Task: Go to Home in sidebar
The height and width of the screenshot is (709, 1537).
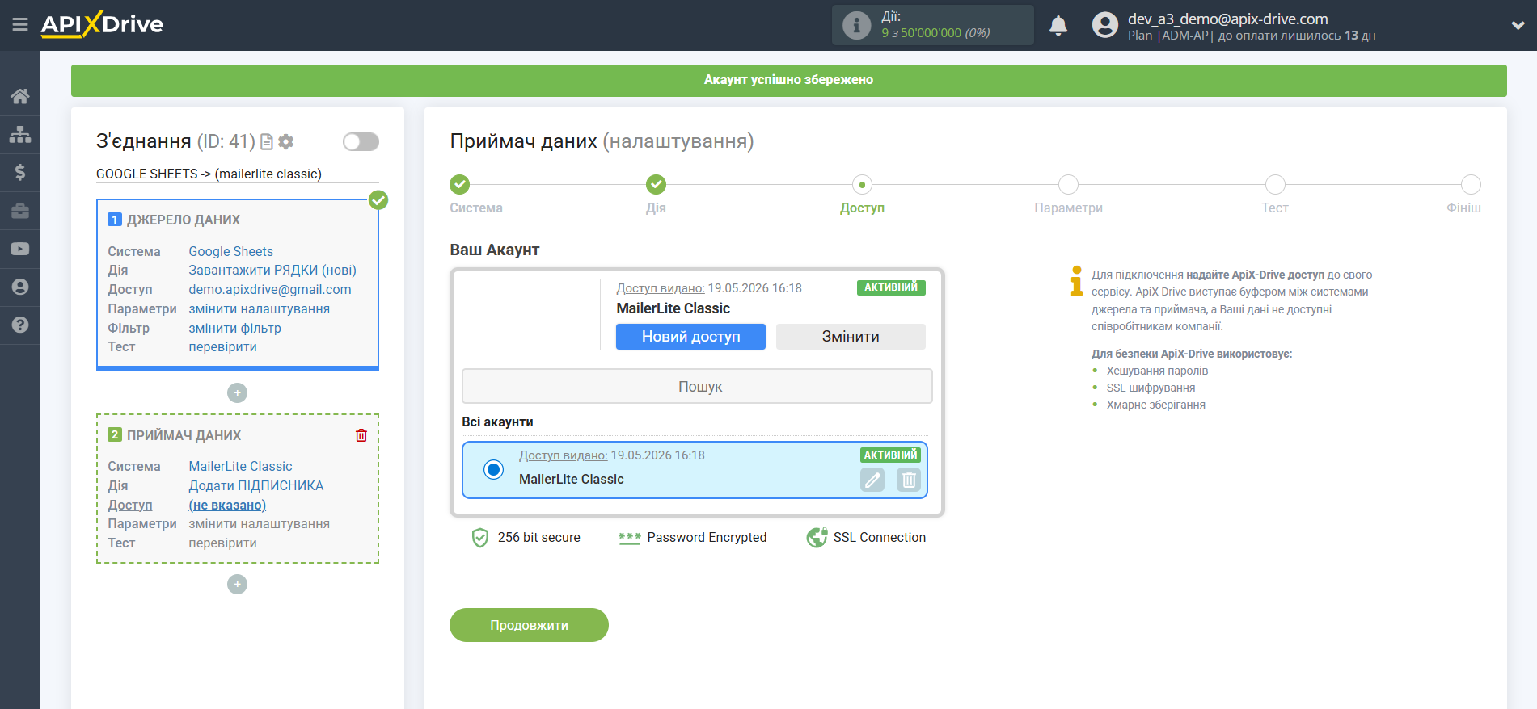Action: [20, 96]
